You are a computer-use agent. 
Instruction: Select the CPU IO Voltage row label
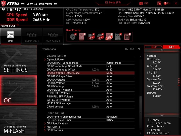tap(55, 86)
